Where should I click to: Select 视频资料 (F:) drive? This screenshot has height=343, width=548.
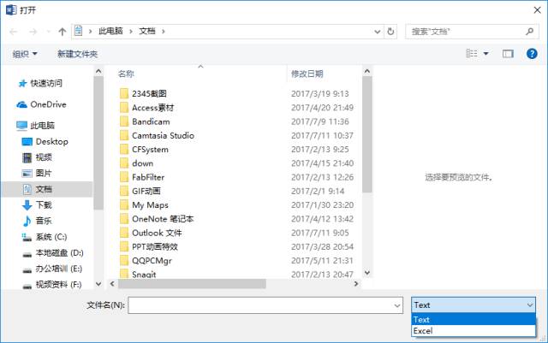click(x=58, y=284)
